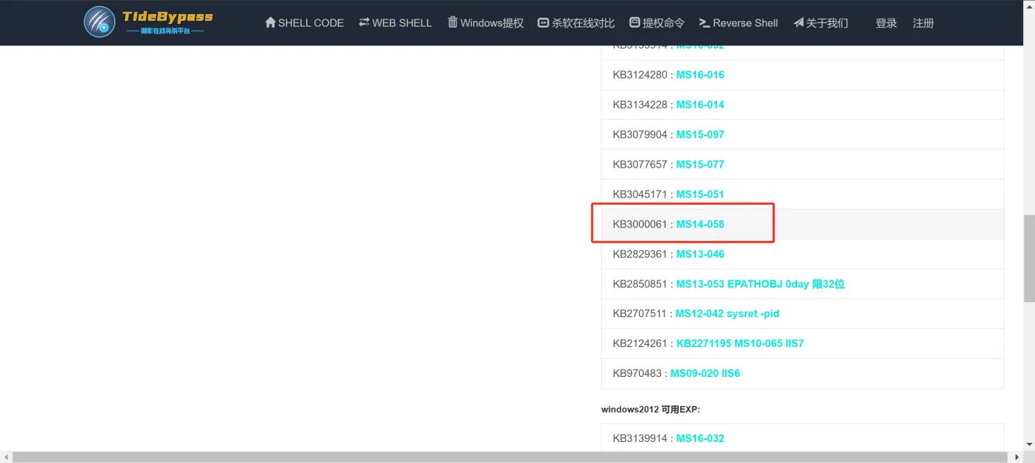This screenshot has height=463, width=1035.
Task: Select the KB3134228 text
Action: 640,105
